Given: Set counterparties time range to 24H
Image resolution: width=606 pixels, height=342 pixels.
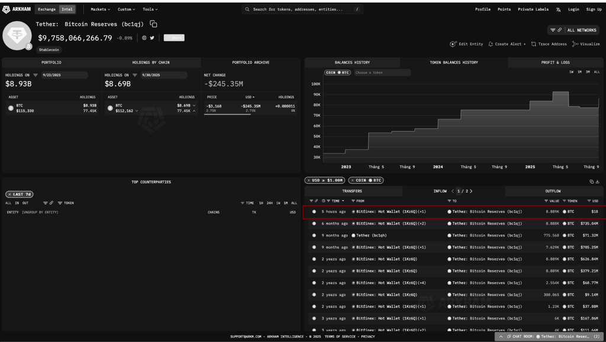Looking at the screenshot, I should pyautogui.click(x=269, y=203).
